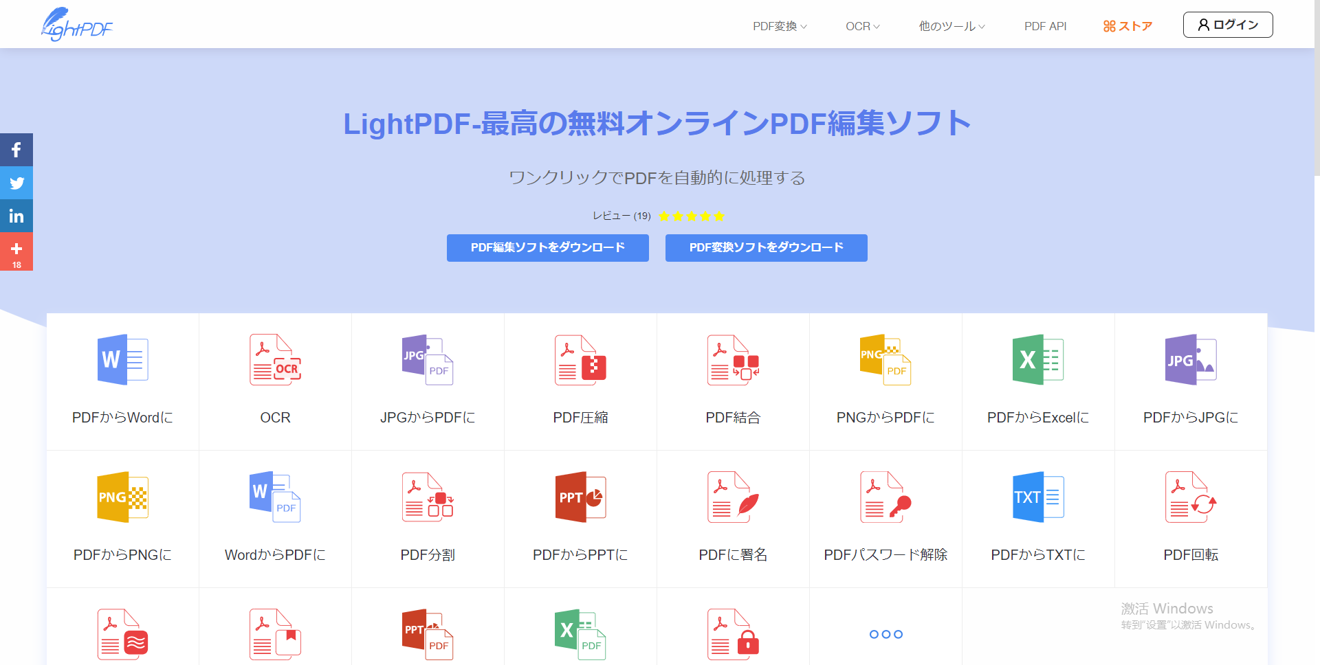Screen dimensions: 1320x665
Task: Open the ストア store link
Action: pos(1127,26)
